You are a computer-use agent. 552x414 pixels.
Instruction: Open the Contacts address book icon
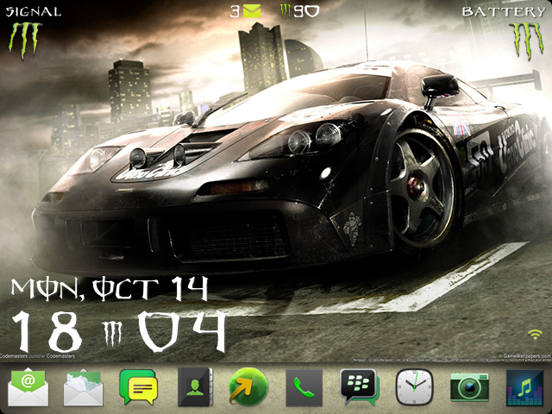coord(195,387)
